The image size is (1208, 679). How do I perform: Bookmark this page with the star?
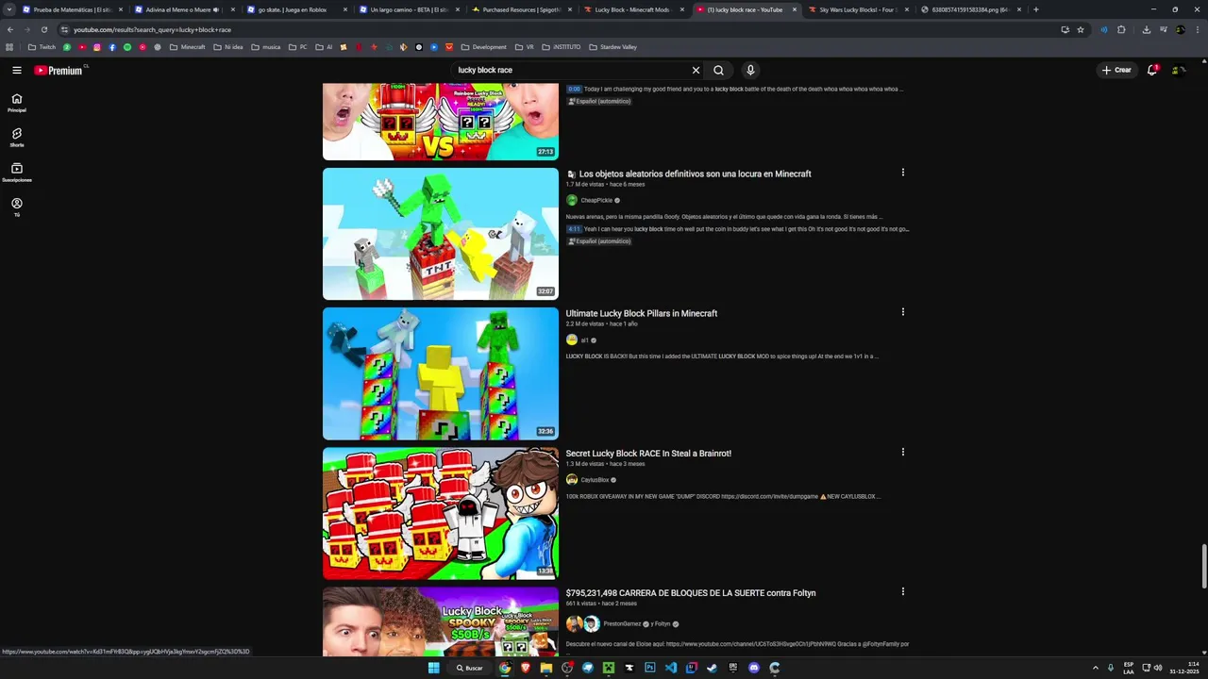tap(1081, 29)
